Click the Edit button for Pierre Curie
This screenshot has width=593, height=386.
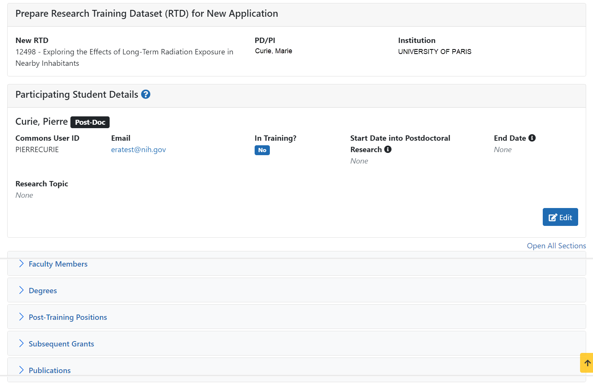click(x=560, y=217)
